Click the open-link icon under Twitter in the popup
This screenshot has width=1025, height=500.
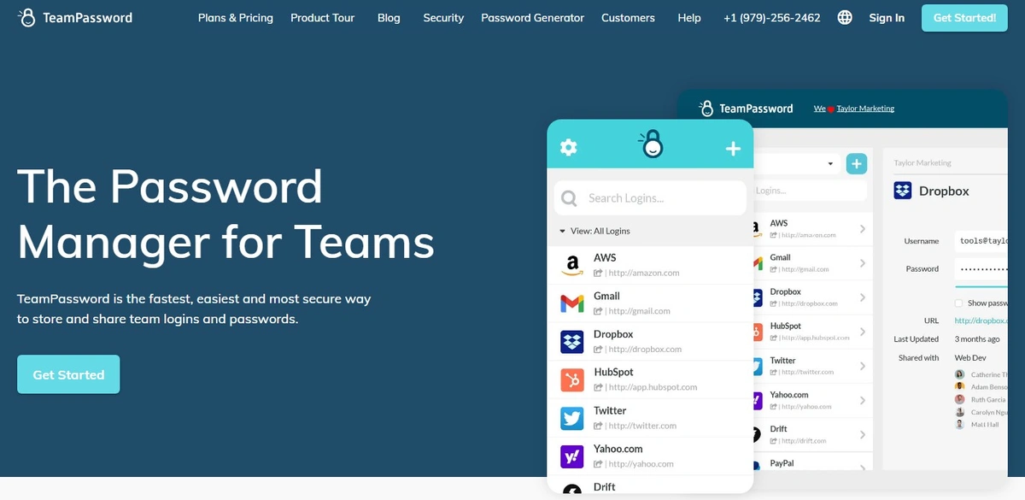tap(598, 426)
